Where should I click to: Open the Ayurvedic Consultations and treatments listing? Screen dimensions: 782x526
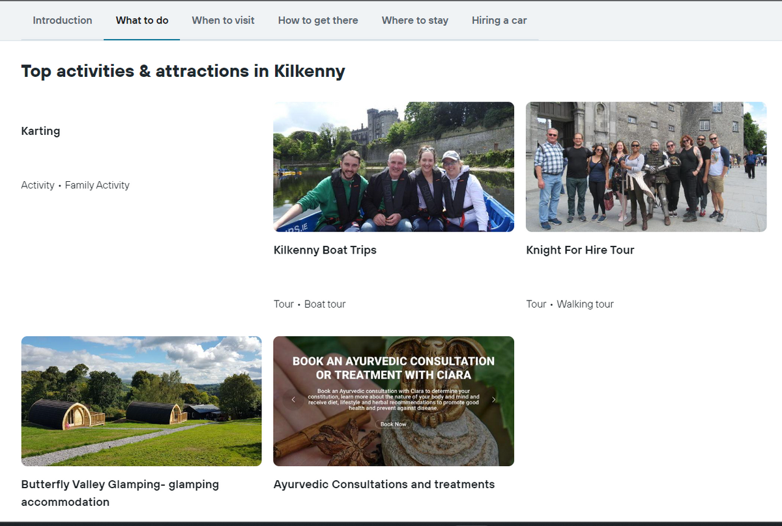384,484
